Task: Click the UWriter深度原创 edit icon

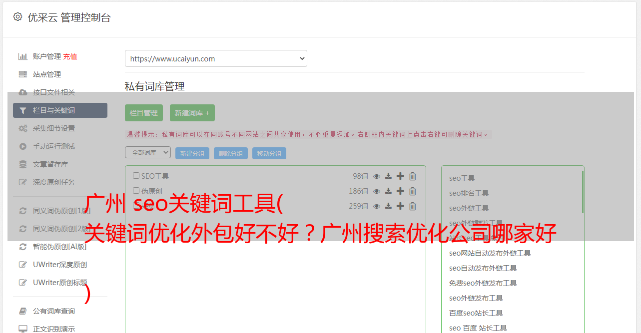Action: pyautogui.click(x=23, y=265)
